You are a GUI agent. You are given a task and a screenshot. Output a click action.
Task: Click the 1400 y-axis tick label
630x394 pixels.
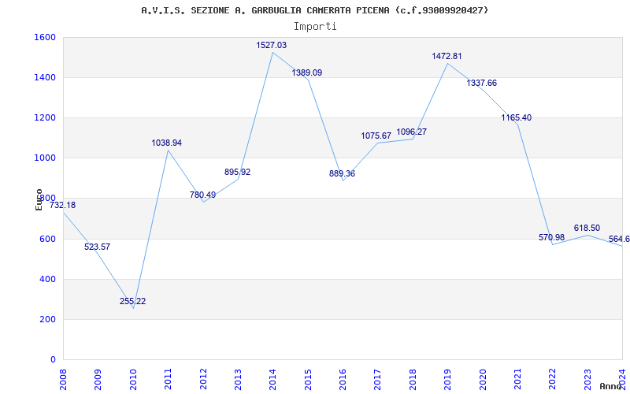tap(46, 77)
